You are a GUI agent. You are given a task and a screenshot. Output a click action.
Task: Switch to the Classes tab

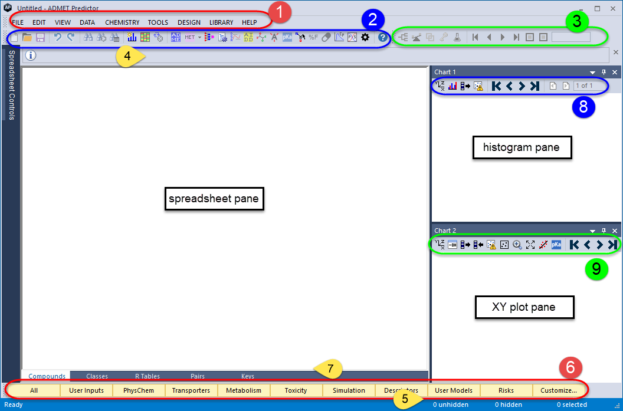(97, 376)
